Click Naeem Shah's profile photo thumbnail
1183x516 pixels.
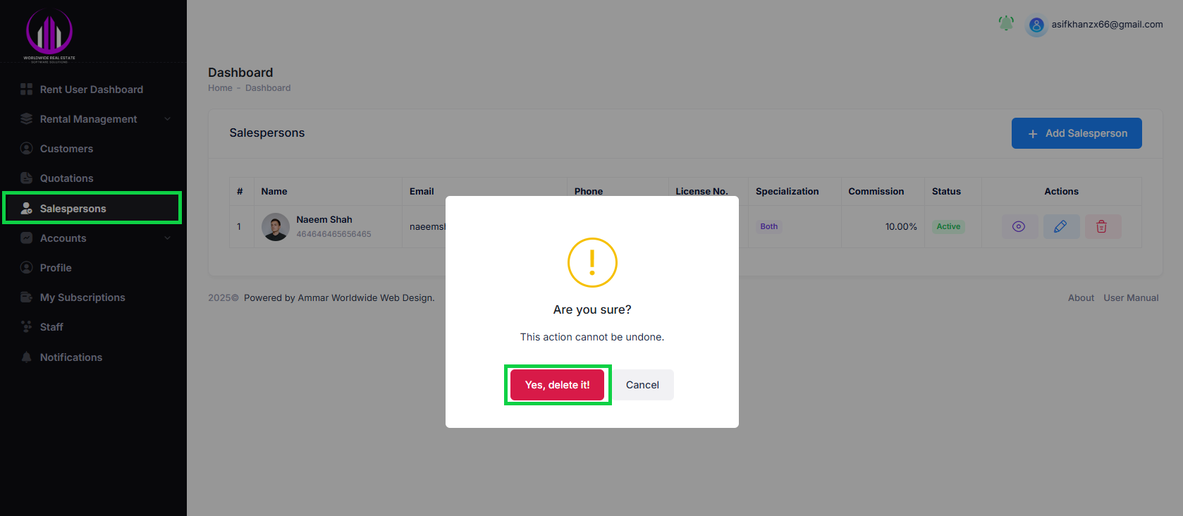(276, 227)
